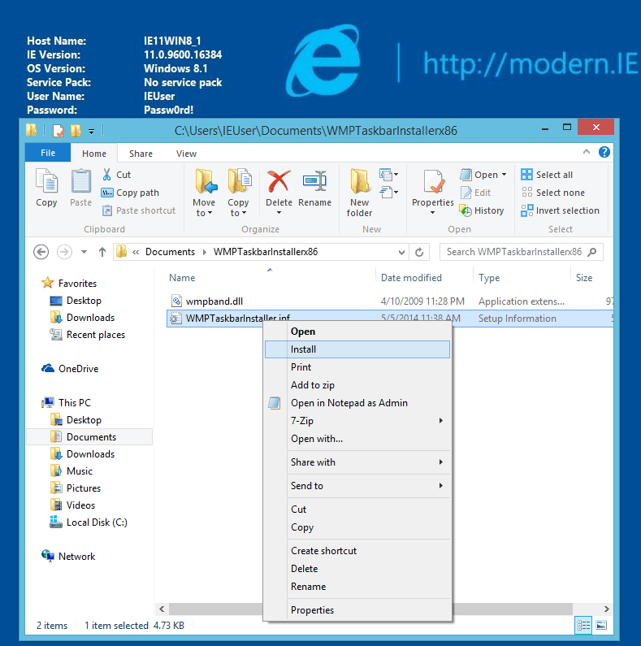Sort by Date modified column header
641x646 pixels.
tap(424, 278)
